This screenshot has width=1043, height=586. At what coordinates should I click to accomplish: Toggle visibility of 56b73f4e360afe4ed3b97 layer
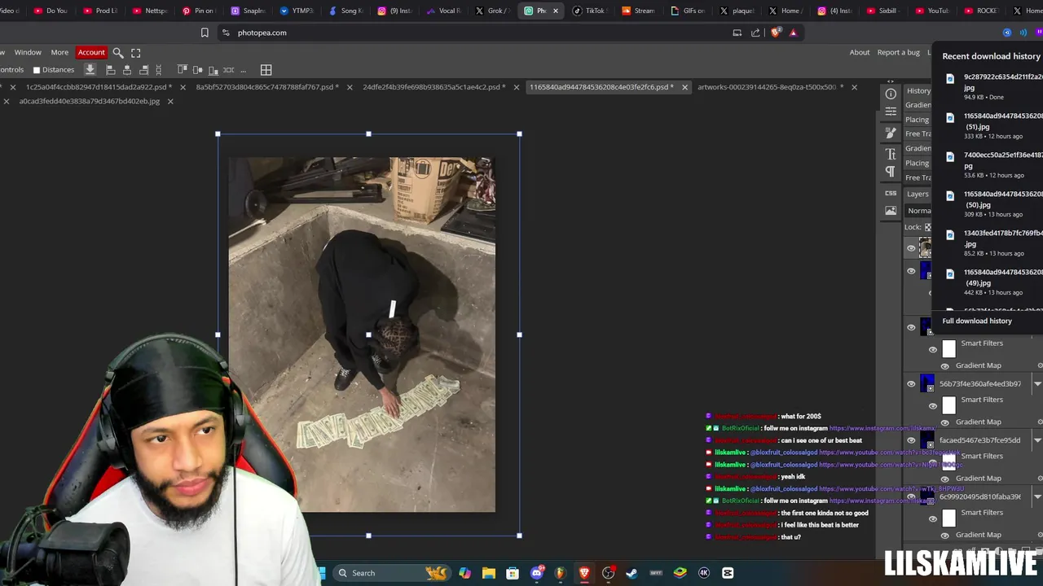911,383
